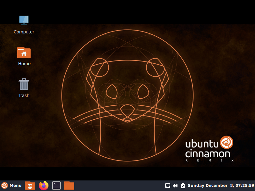Open the Terminal launcher in the panel

coord(56,186)
